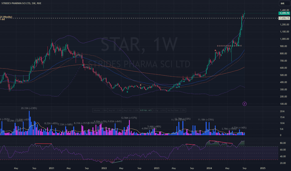Click the 20.33M (+230%) volume label
This screenshot has width=291, height=171.
pos(29,108)
